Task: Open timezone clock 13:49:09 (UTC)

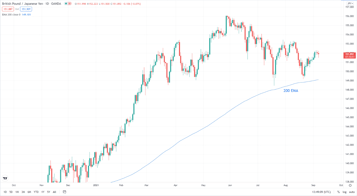Action: (x=322, y=192)
